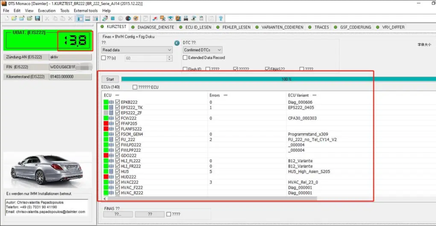Select the highlighted first layout view icon
Viewport: 436px width, 226px height.
tap(80, 18)
